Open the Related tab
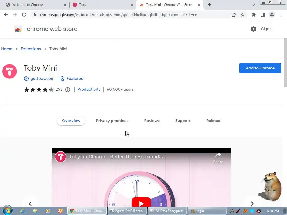Screen dimensions: 287x215 click(213, 121)
